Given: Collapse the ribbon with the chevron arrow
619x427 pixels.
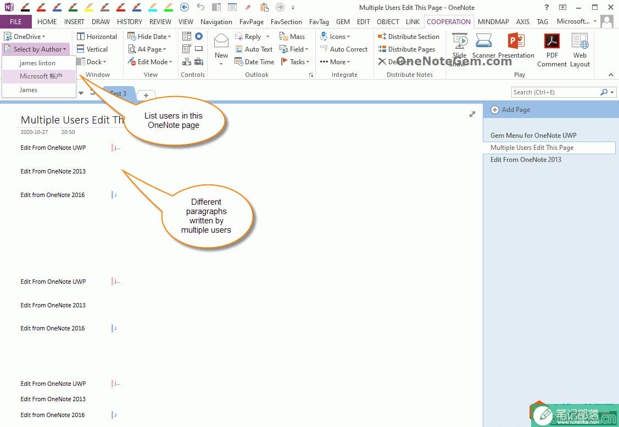Looking at the screenshot, I should tap(611, 75).
